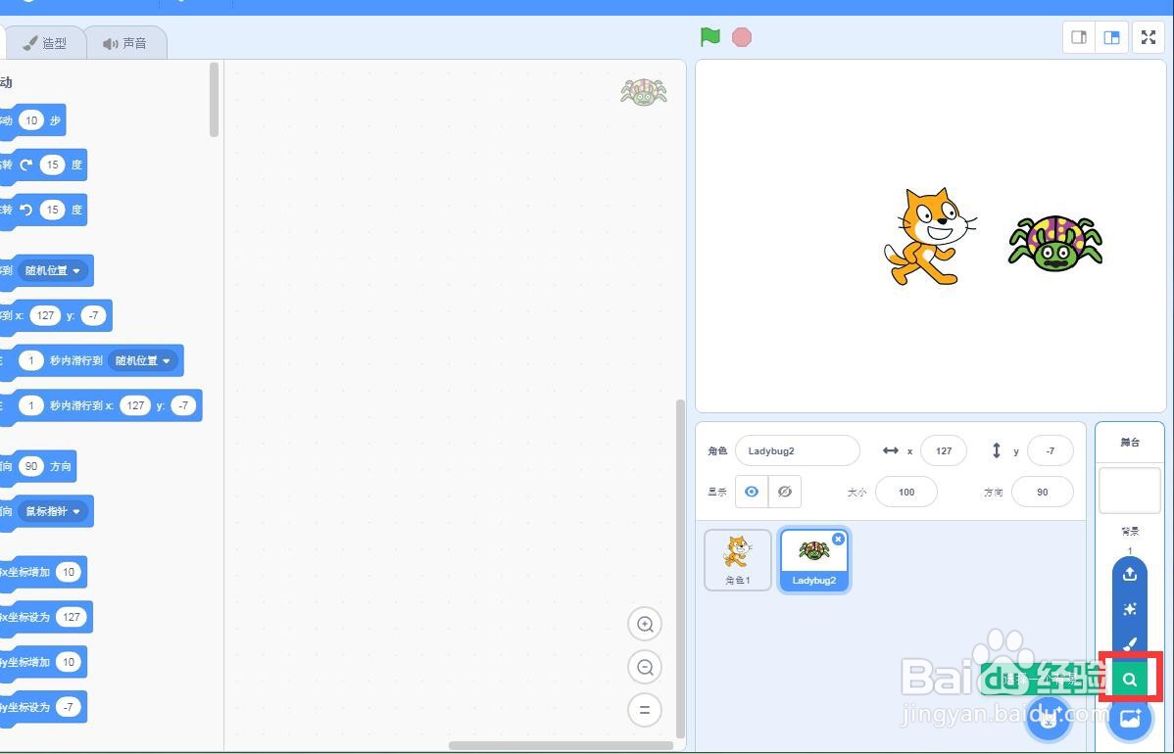The width and height of the screenshot is (1174, 754).
Task: Edit the 90 value in direction block
Action: point(30,466)
